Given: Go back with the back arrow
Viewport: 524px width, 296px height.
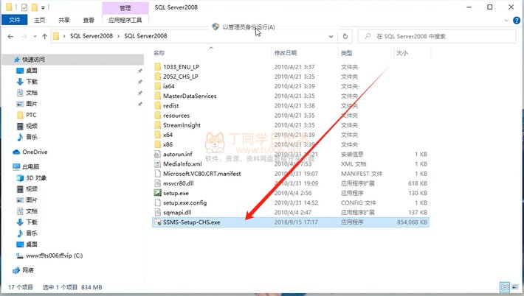Looking at the screenshot, I should click(10, 36).
